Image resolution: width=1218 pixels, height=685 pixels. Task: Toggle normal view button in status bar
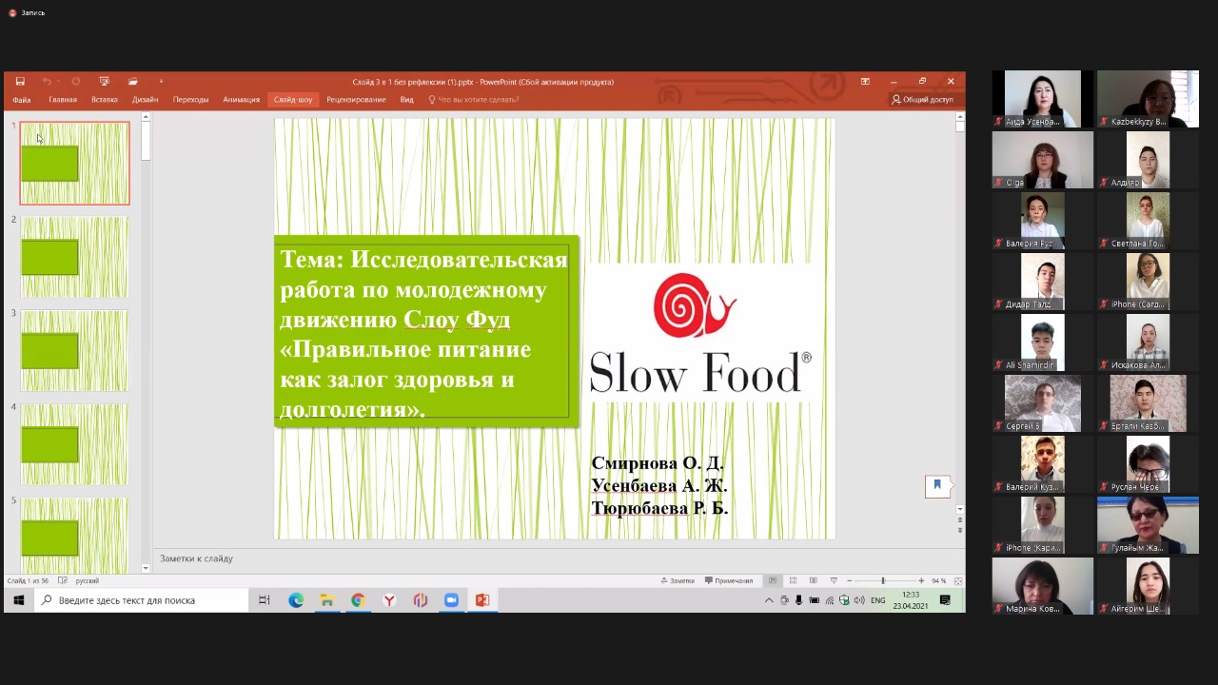(x=773, y=580)
